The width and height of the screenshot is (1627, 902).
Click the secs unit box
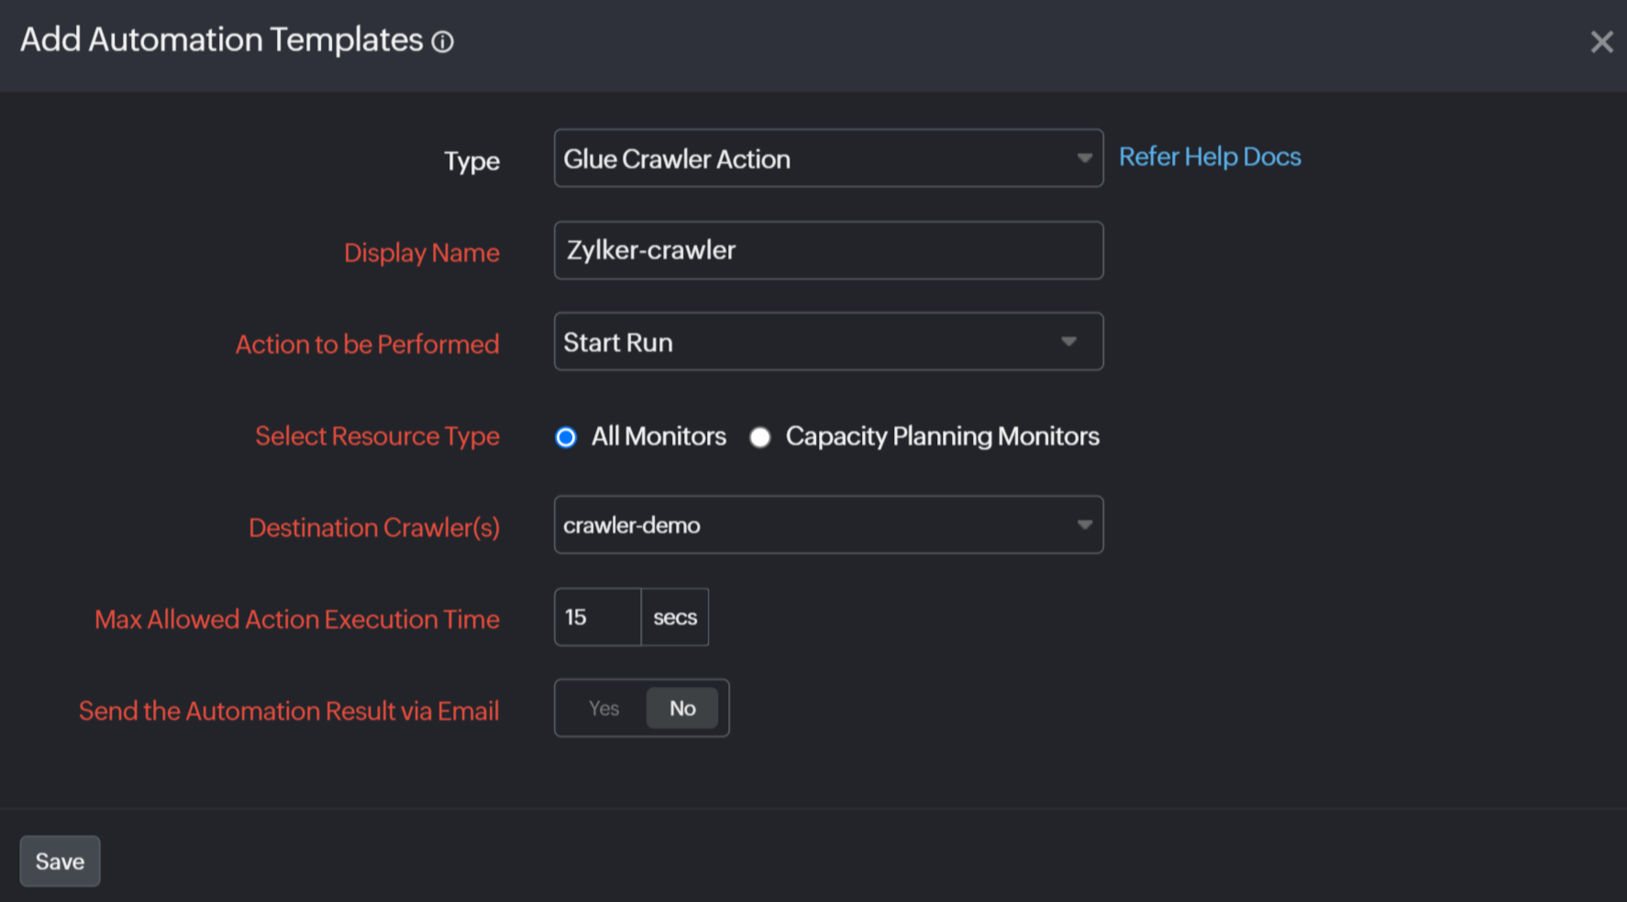pos(675,617)
